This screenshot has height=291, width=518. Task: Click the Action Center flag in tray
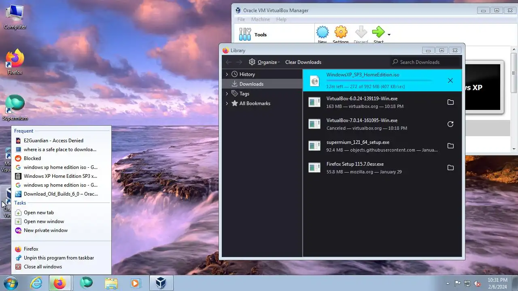click(457, 283)
